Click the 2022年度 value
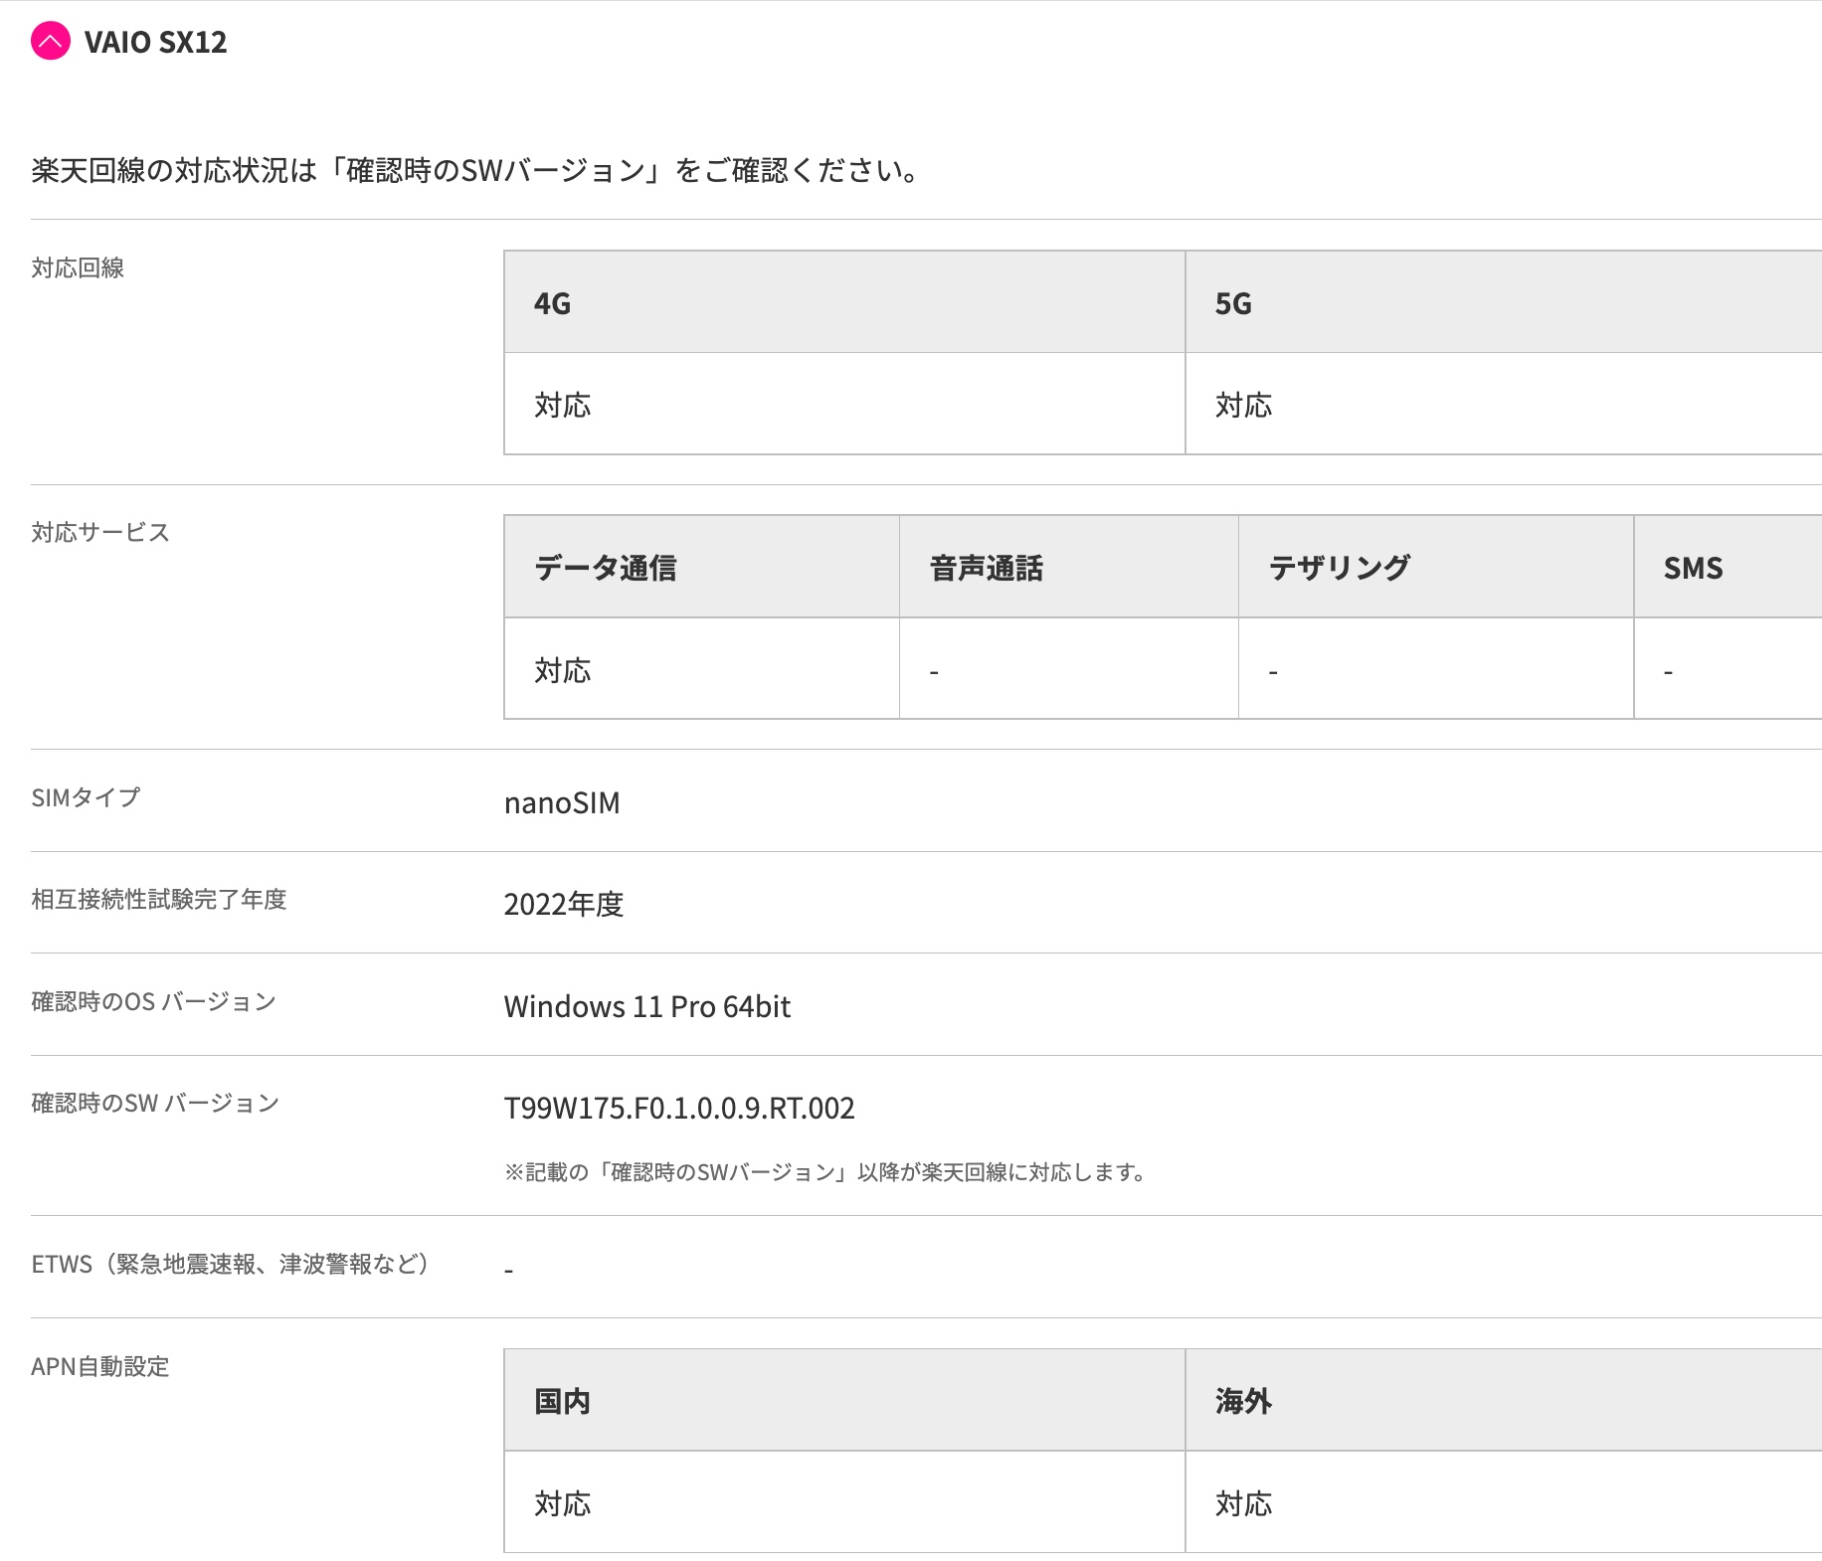The image size is (1822, 1561). click(564, 904)
